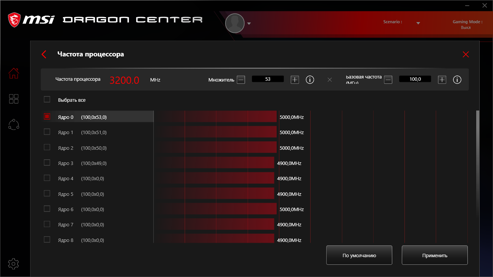Check the Ядро 8 checkbox
Image resolution: width=493 pixels, height=277 pixels.
coord(47,240)
